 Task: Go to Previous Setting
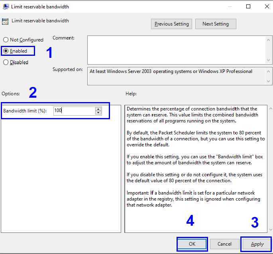(171, 24)
